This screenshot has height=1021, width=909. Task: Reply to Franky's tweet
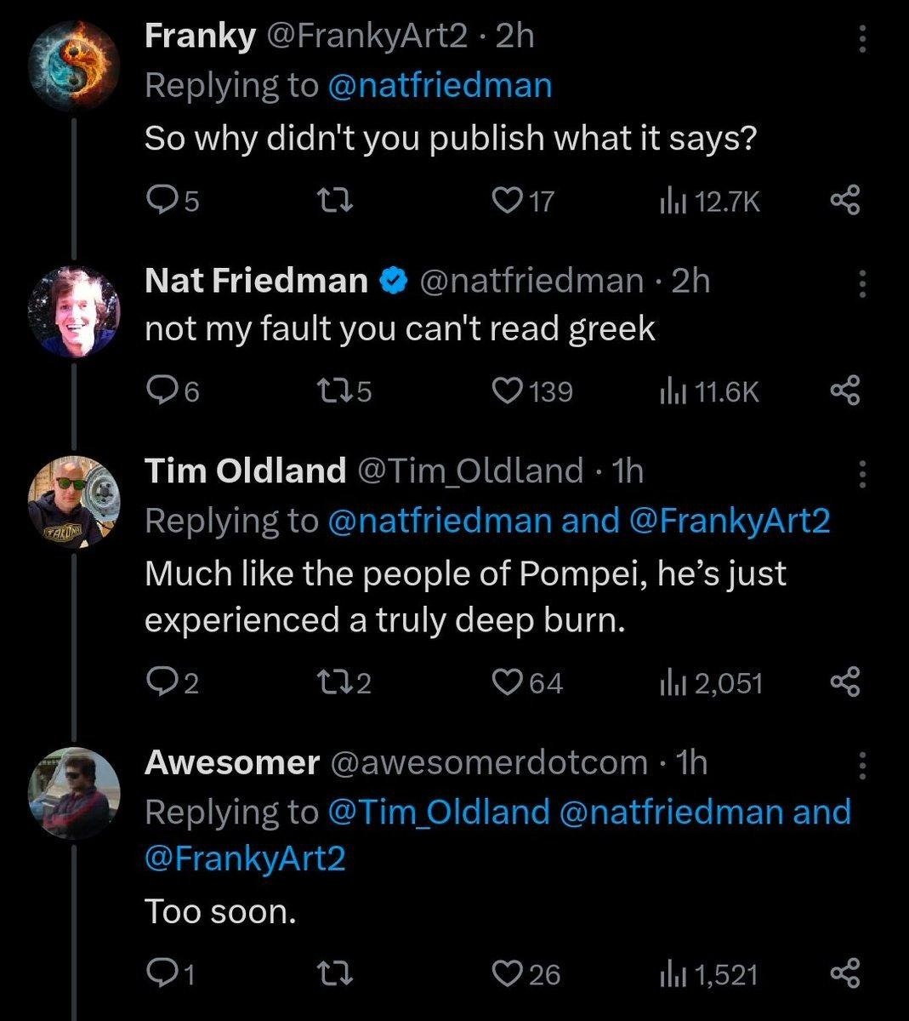pos(173,201)
